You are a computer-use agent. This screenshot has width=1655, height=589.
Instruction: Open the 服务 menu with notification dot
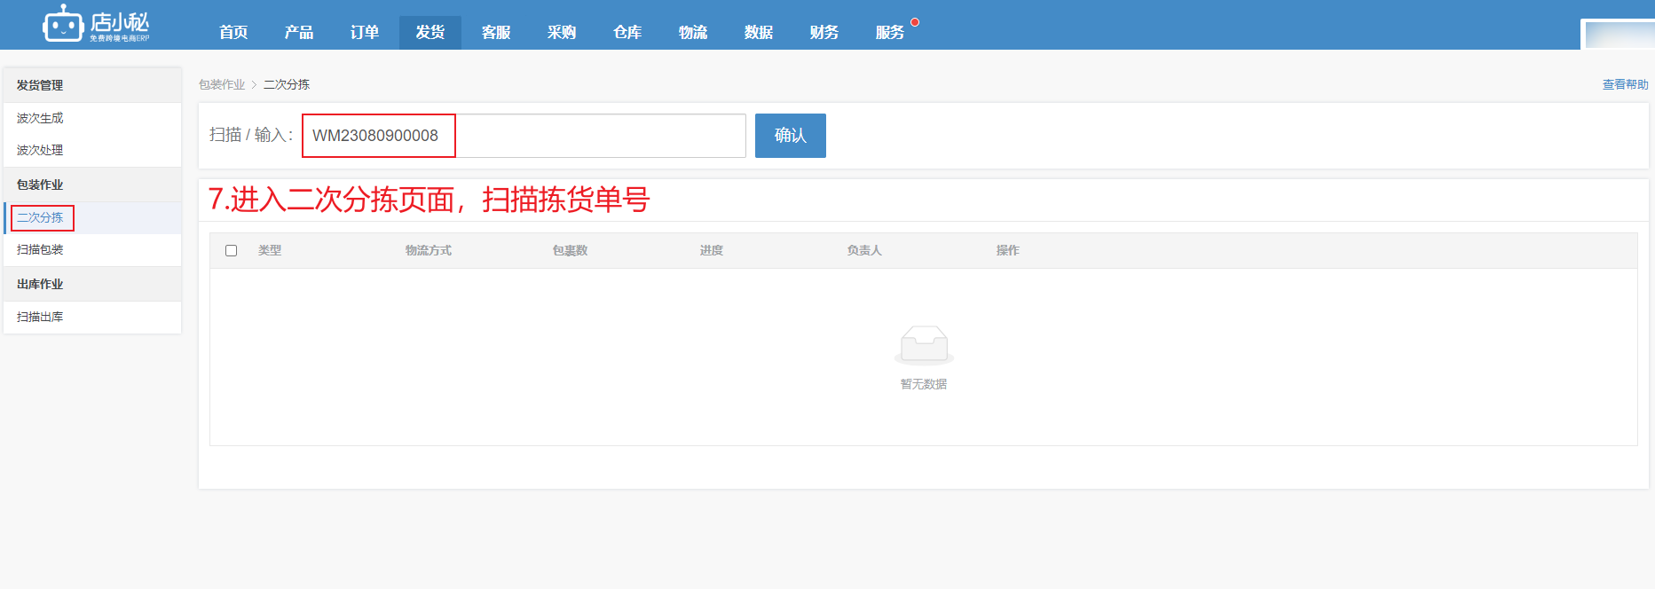pos(890,33)
